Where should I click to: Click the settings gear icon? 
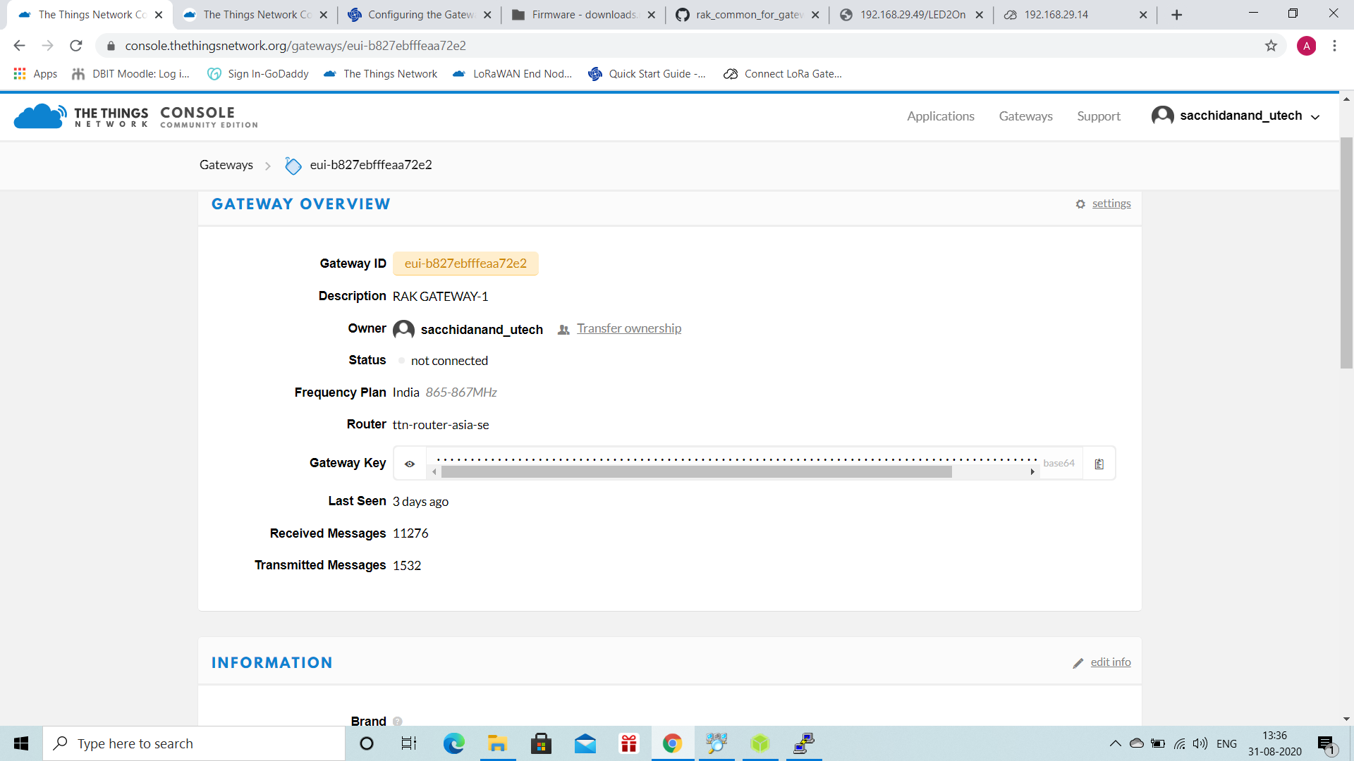point(1080,204)
